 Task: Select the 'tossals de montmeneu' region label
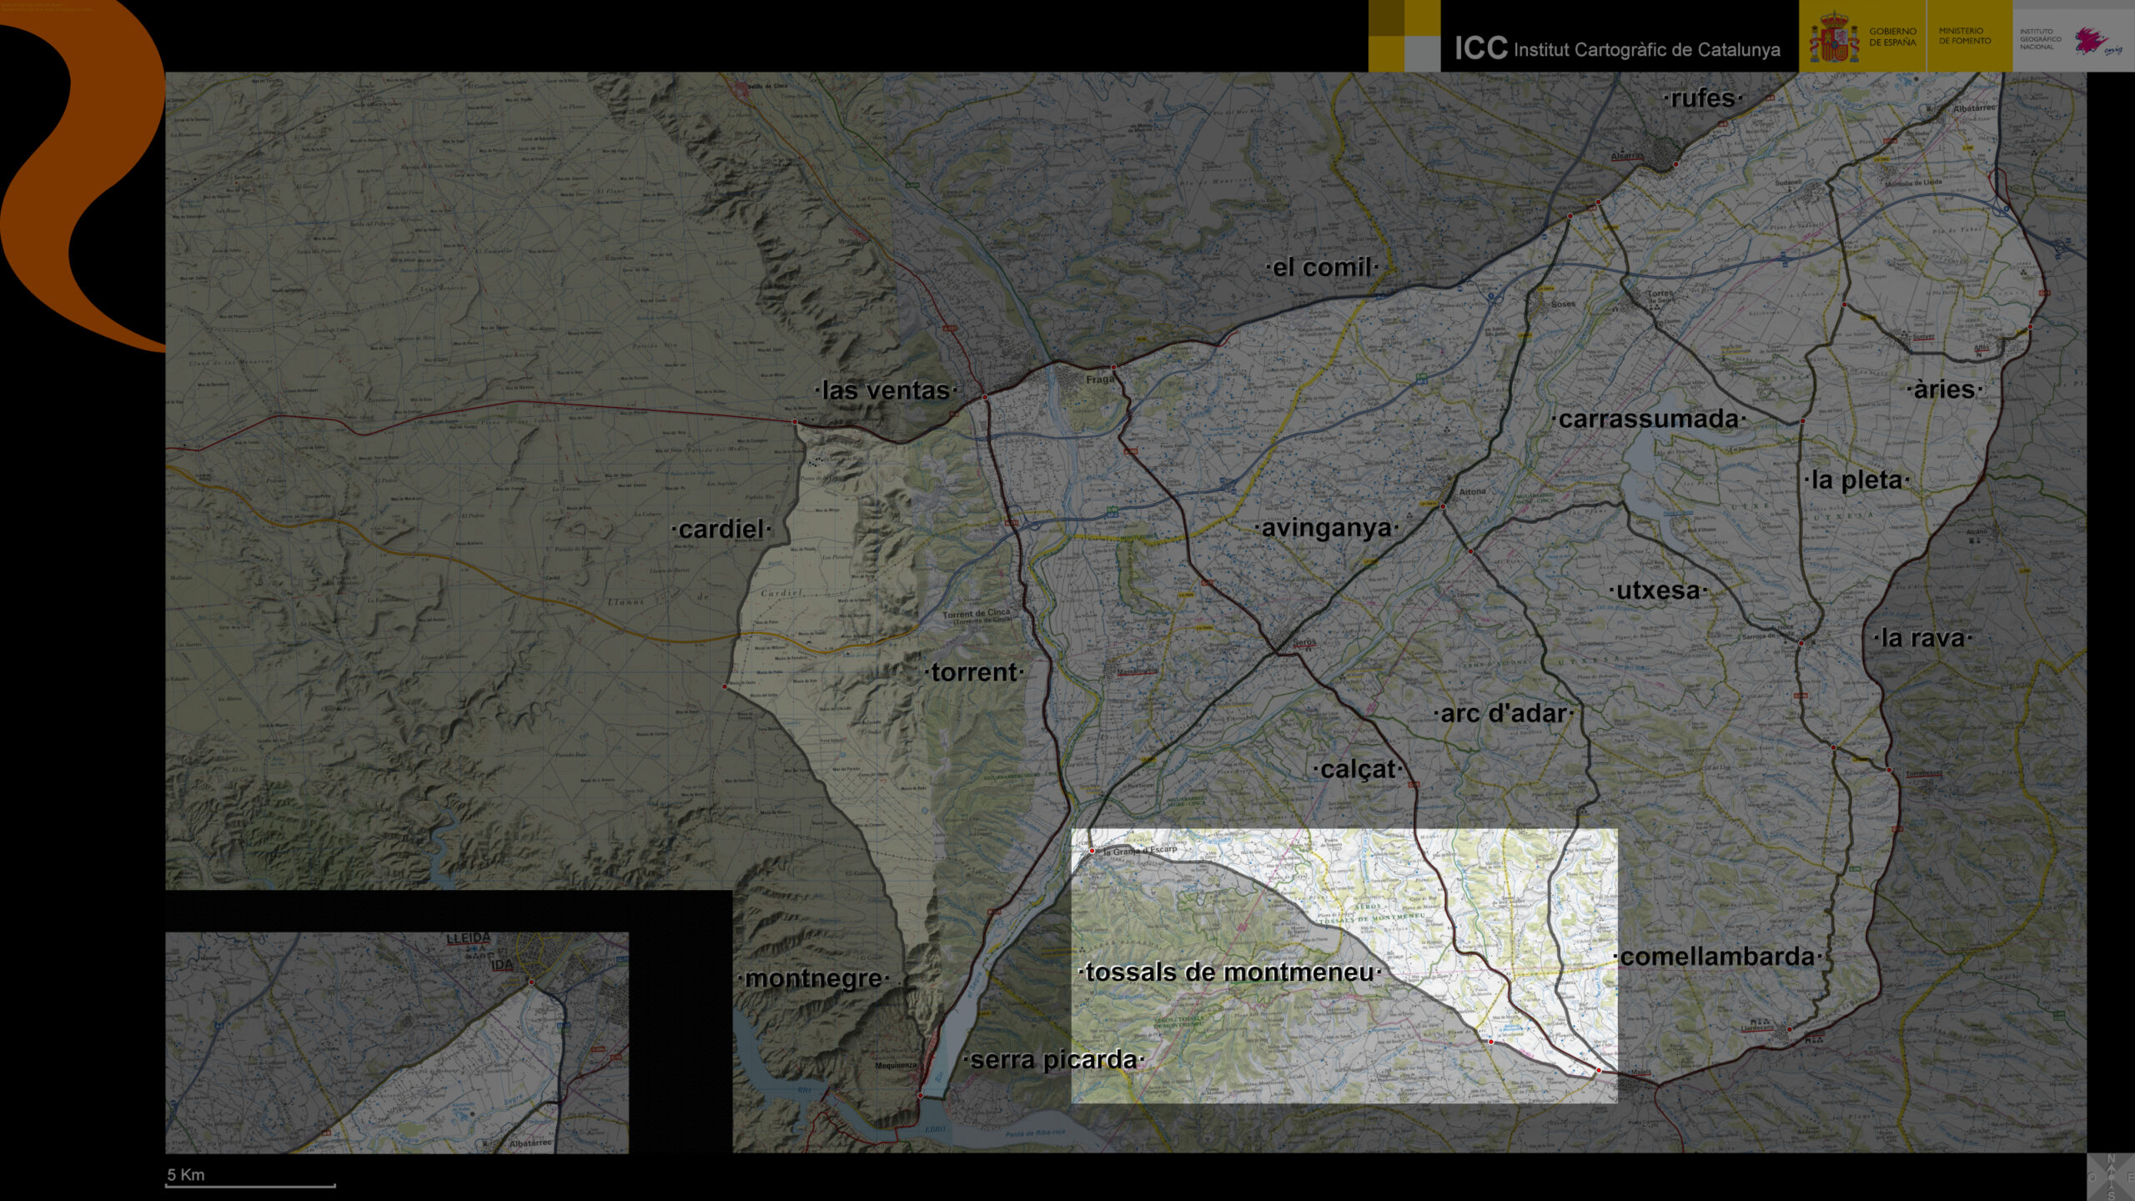coord(1229,972)
